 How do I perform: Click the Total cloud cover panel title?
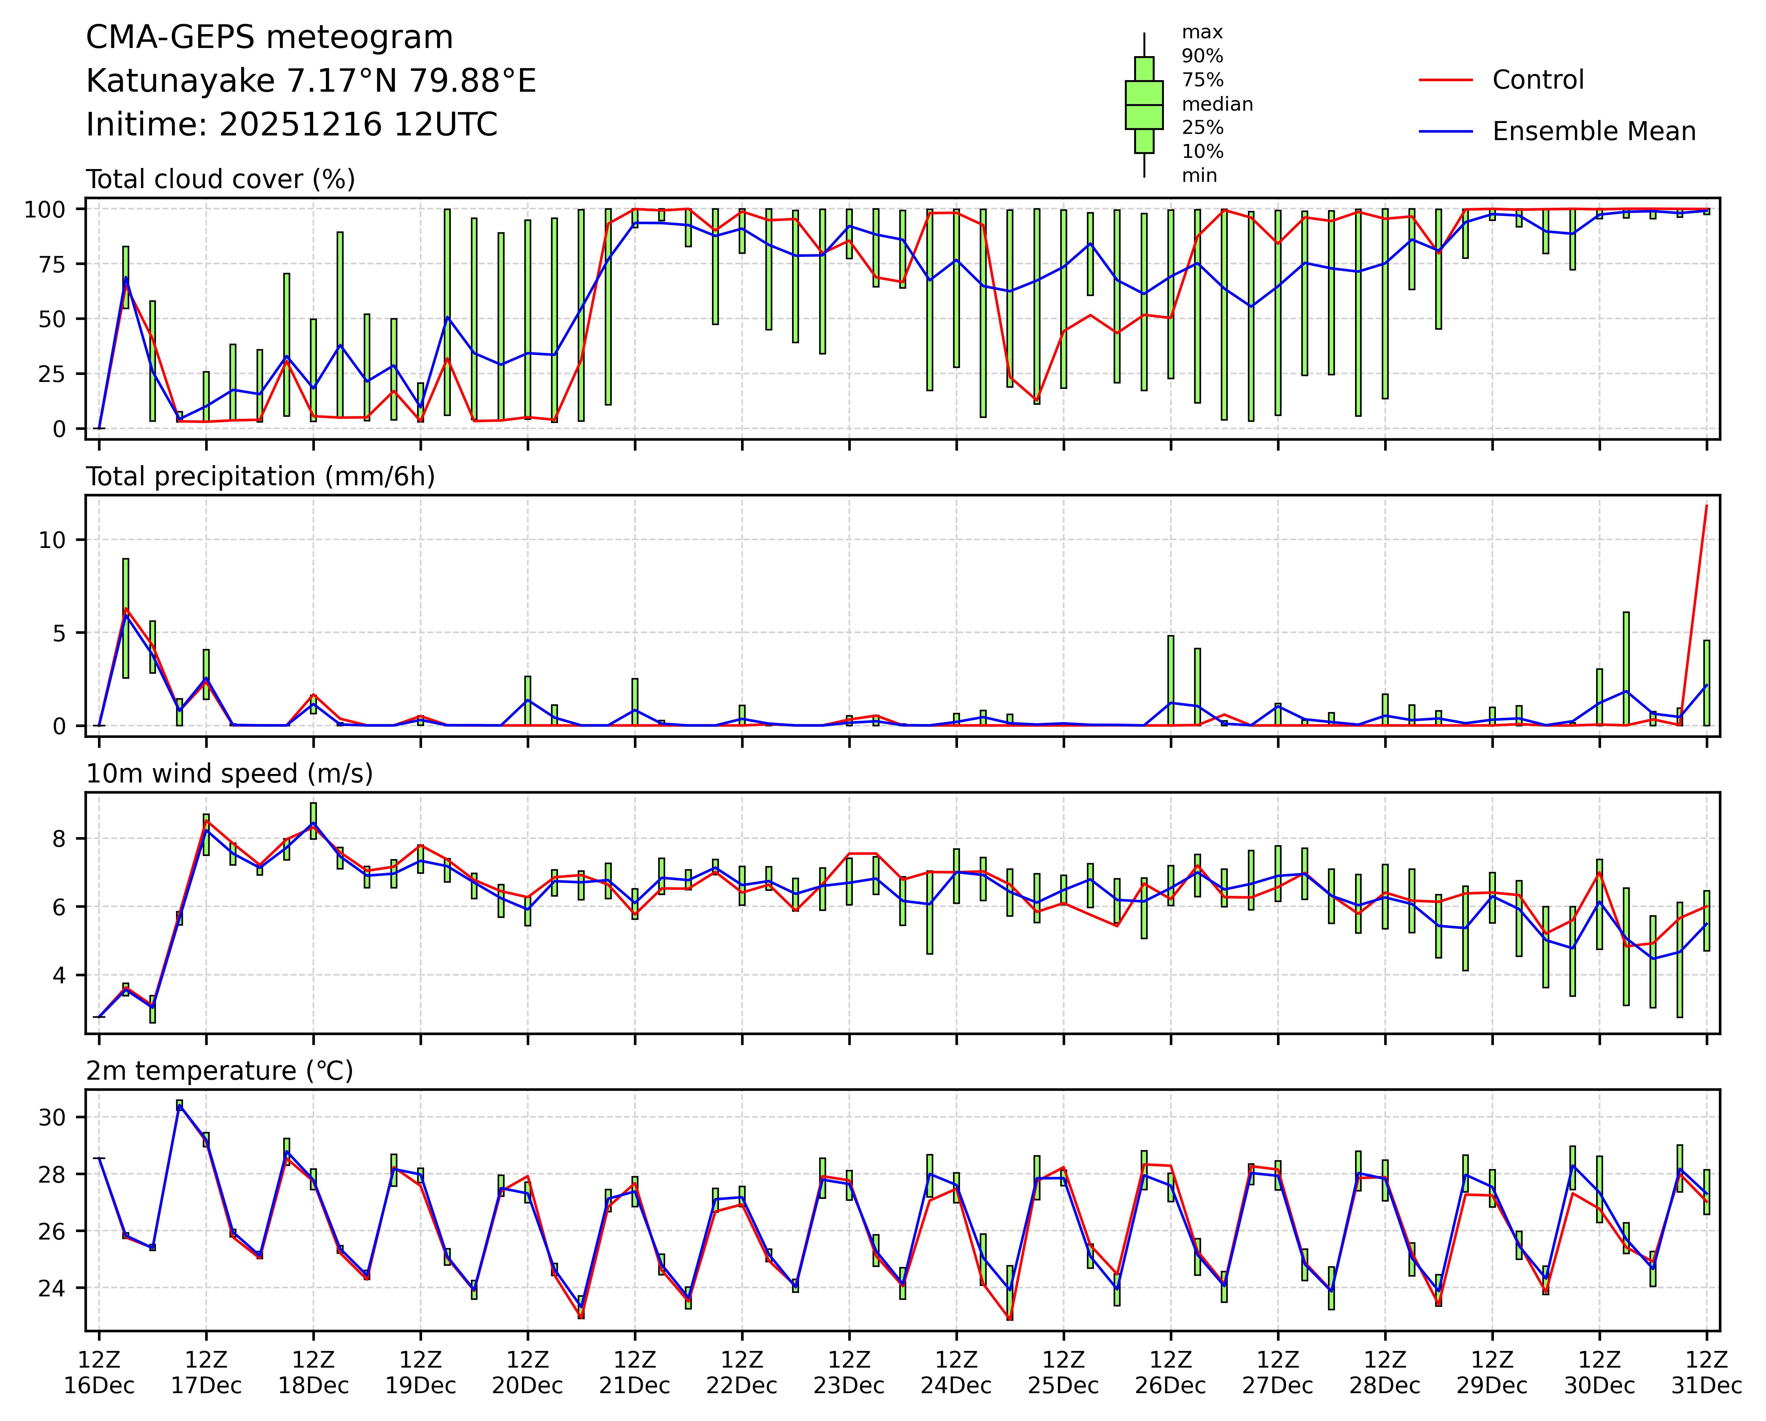click(220, 179)
